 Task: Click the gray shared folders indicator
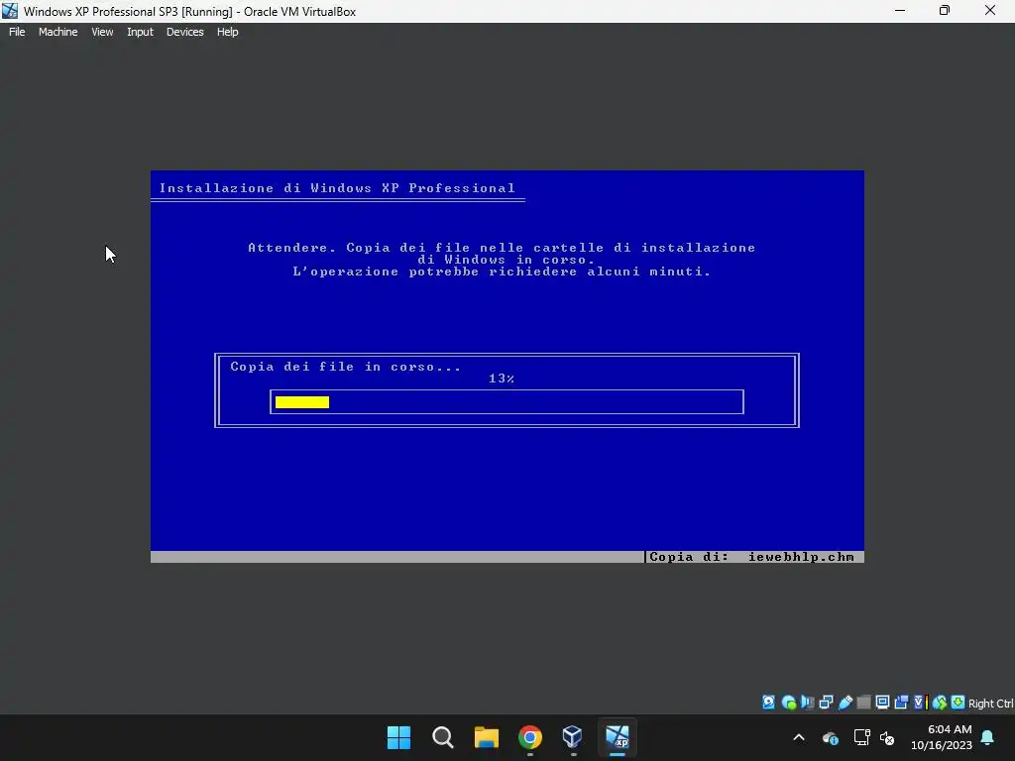pyautogui.click(x=863, y=703)
